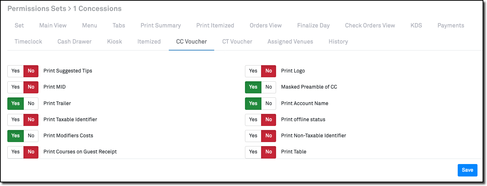Open the Payments tab

click(x=451, y=25)
